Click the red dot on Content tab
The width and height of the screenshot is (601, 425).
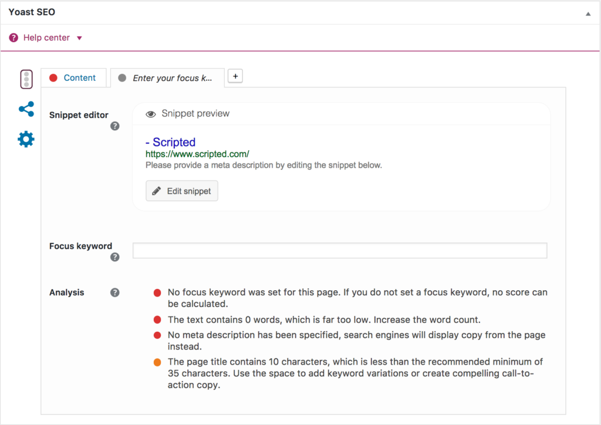53,78
